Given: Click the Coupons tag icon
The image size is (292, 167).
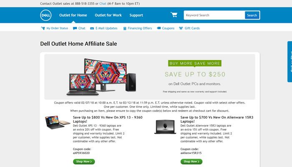Looking at the screenshot, I should click(159, 28).
